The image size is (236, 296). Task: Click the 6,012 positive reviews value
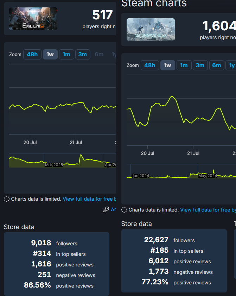point(159,261)
